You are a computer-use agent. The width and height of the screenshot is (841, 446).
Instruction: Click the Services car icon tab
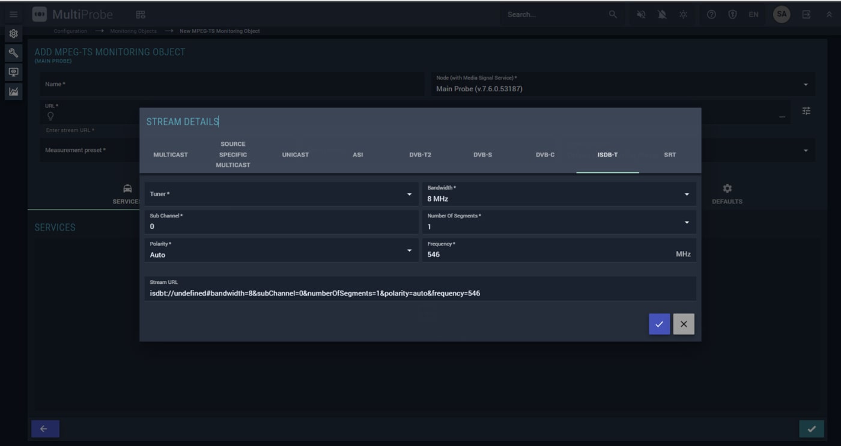click(127, 188)
